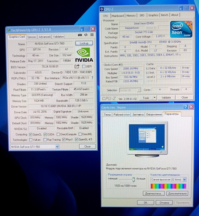
Task: Click the GPU-Z refresh icon
Action: [x=86, y=35]
